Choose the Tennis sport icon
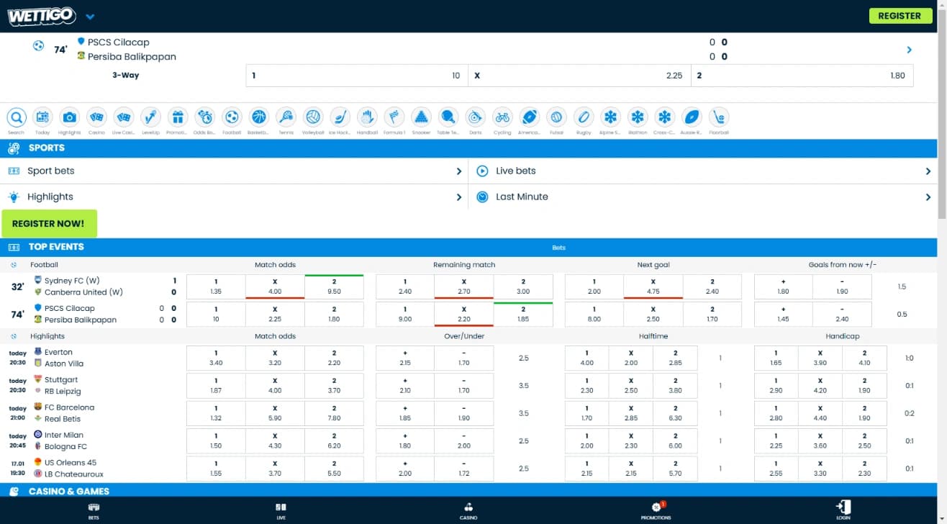Image resolution: width=947 pixels, height=524 pixels. click(x=286, y=117)
